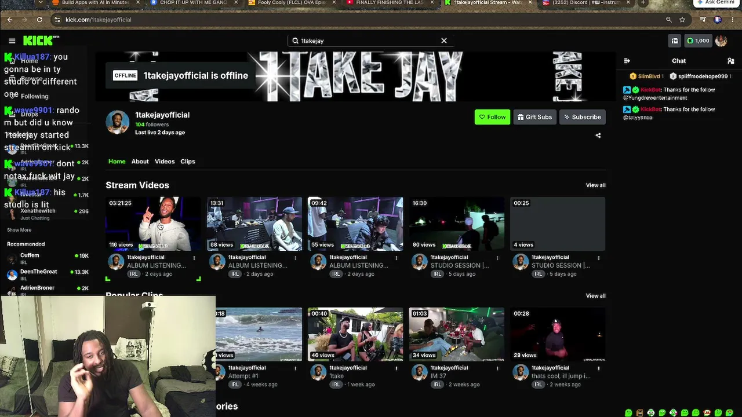Screen dimensions: 742x417
Task: Open SlimBlvd top gifter badge
Action: [645, 76]
